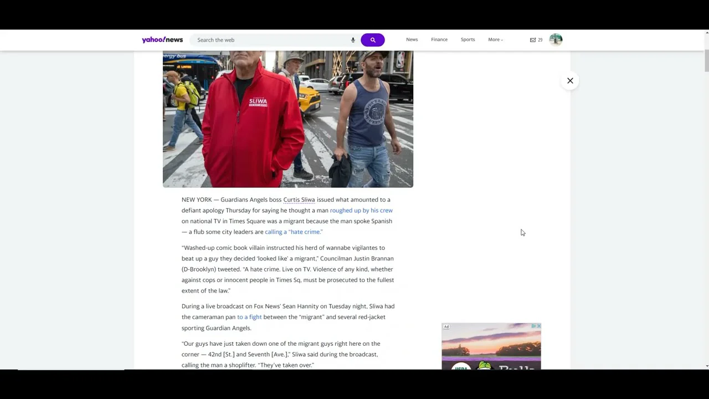Open the "roughed up by his crew" link
709x399 pixels.
click(361, 211)
